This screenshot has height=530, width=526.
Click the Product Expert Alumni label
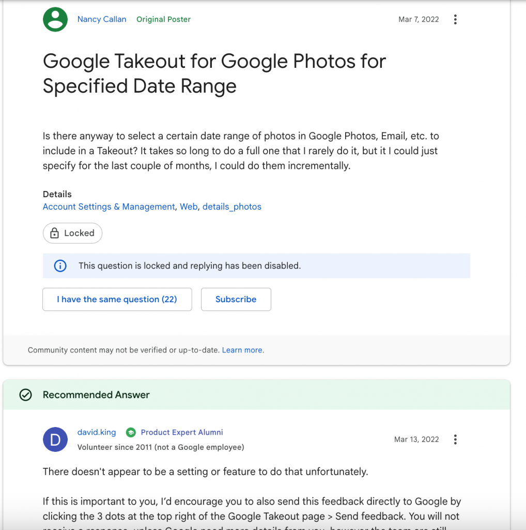coord(182,432)
